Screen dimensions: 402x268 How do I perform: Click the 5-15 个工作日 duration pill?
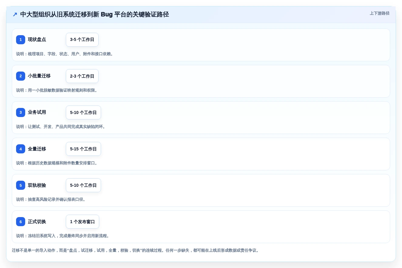(x=83, y=149)
